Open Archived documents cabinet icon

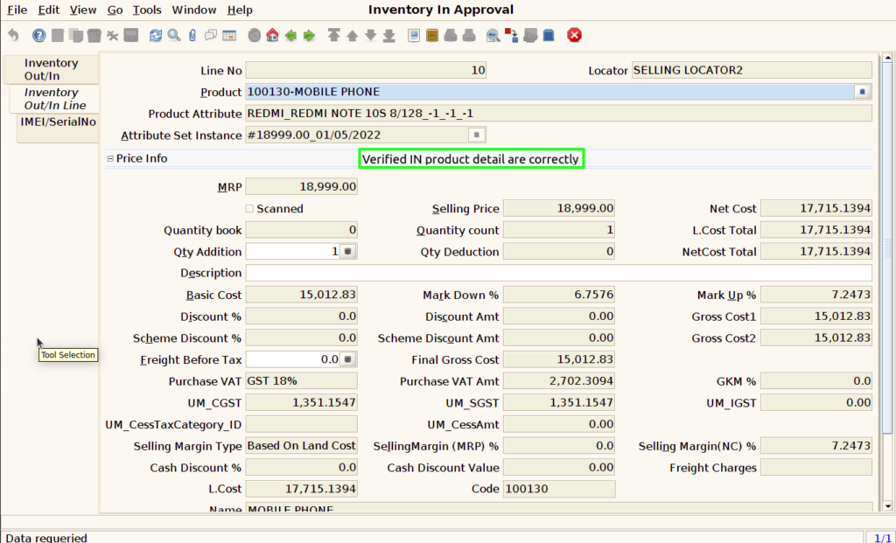(432, 35)
